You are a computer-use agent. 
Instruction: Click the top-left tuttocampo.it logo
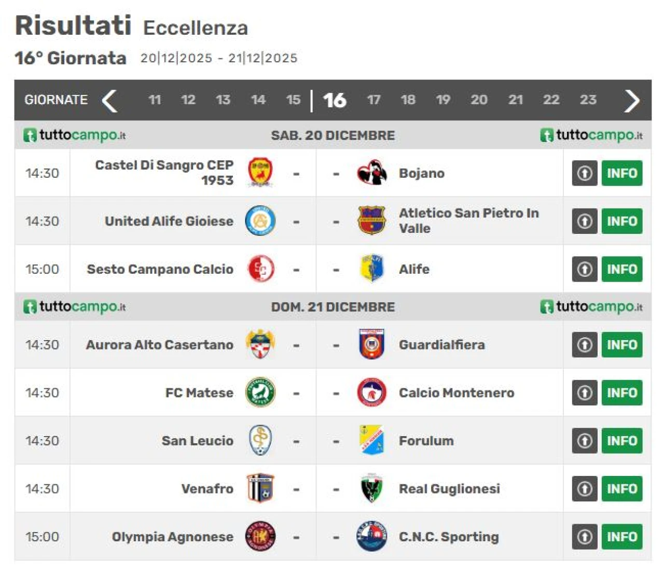click(x=75, y=135)
